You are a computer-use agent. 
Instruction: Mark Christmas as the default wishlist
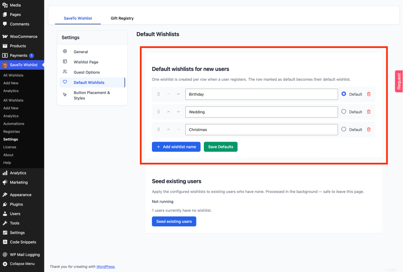tap(344, 130)
